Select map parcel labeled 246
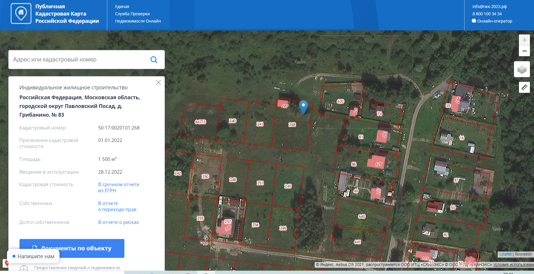The width and height of the screenshot is (534, 274). point(283,228)
